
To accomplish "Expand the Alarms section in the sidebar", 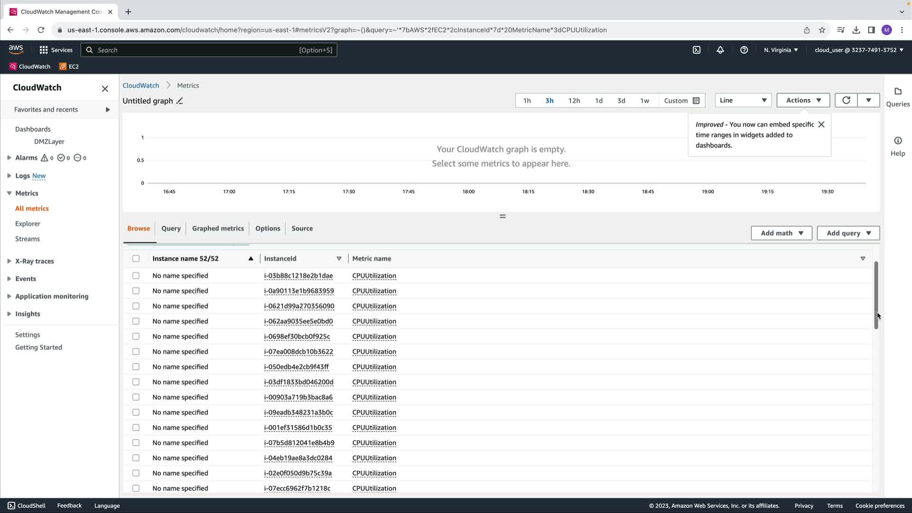I will point(9,158).
